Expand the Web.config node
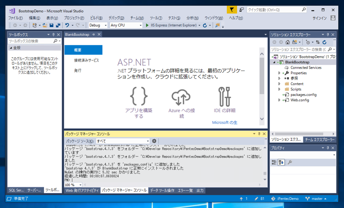The height and width of the screenshot is (208, 344). 279,100
